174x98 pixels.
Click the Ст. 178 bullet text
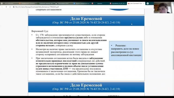71,40
